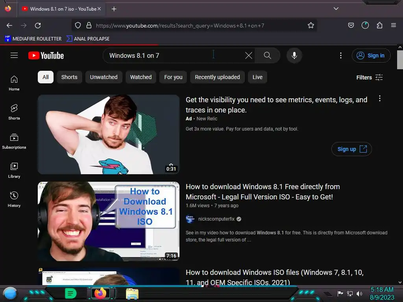This screenshot has width=403, height=302.
Task: Select the Recently uploaded filter chip
Action: [x=217, y=77]
